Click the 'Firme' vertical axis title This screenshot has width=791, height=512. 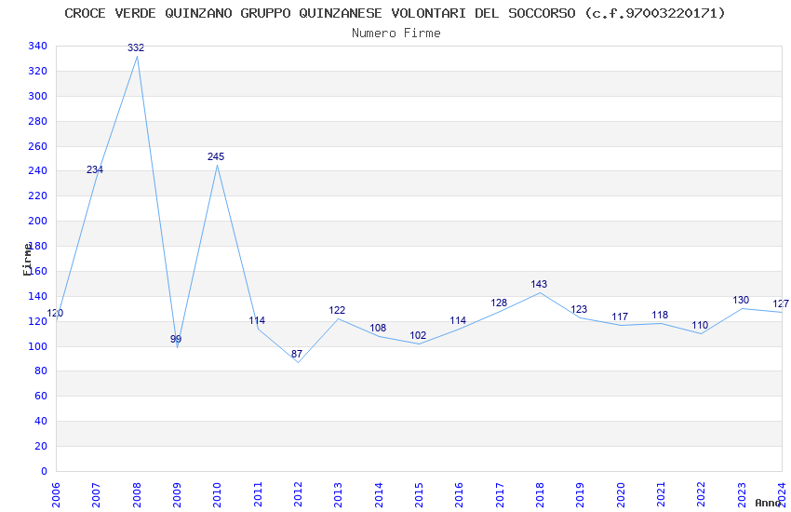[x=27, y=260]
